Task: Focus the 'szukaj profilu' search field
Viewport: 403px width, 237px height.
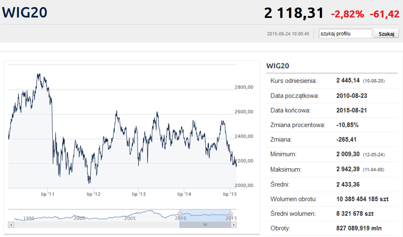Action: click(345, 34)
